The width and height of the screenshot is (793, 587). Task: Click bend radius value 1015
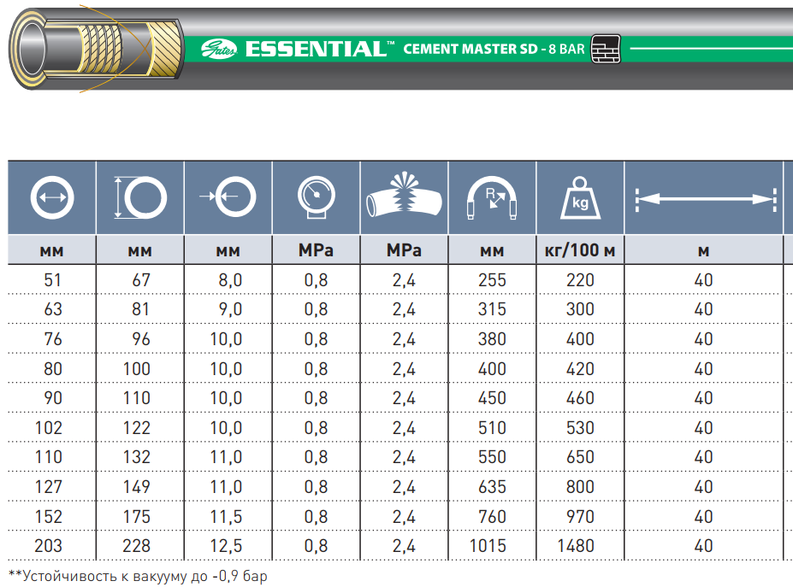[x=488, y=546]
